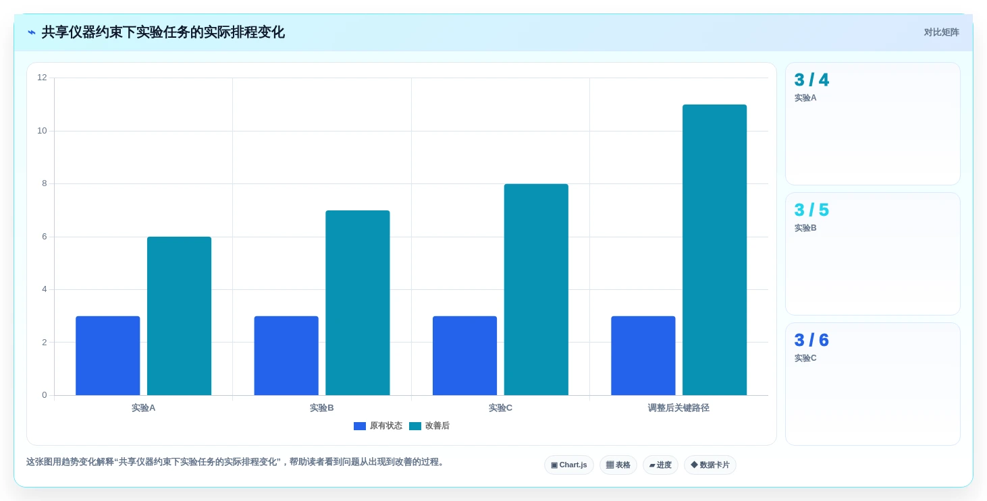Click the 实验A x-axis label
The height and width of the screenshot is (501, 987).
143,408
